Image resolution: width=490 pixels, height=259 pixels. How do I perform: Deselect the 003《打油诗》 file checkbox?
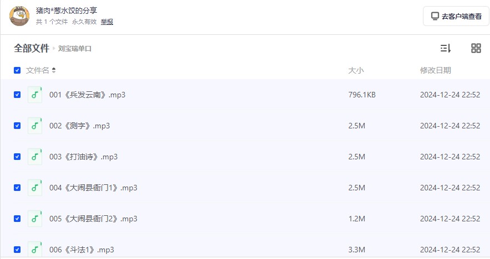[17, 157]
